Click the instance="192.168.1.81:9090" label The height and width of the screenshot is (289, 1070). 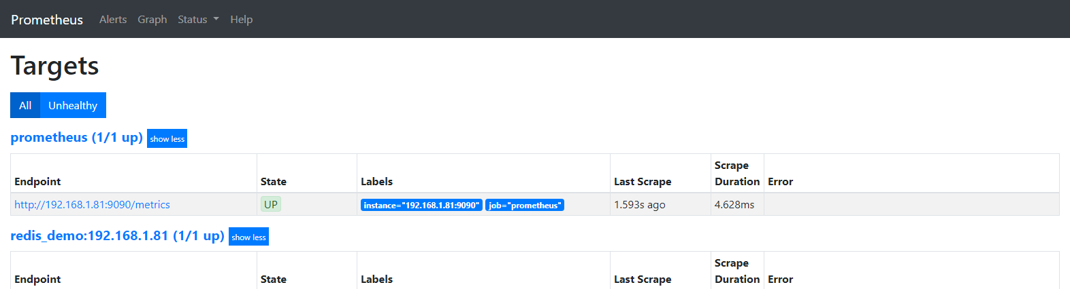pos(421,205)
